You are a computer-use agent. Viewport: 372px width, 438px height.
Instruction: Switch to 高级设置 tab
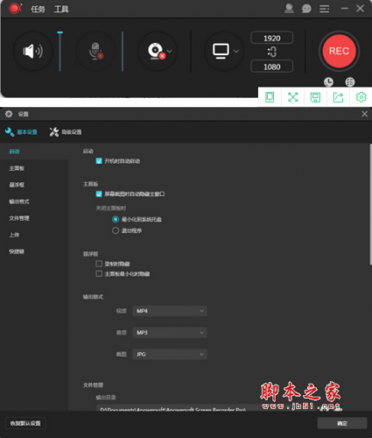66,132
